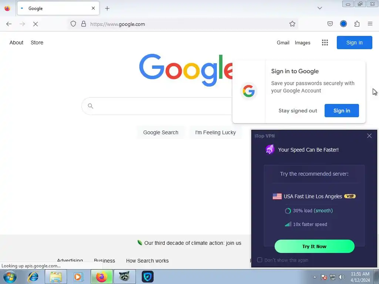Image resolution: width=379 pixels, height=284 pixels.
Task: Check Don't show this again box
Action: [x=259, y=260]
